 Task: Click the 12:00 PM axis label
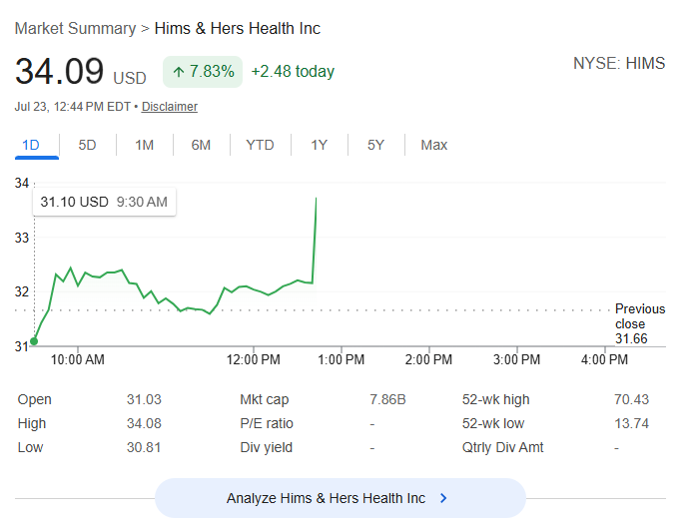[x=253, y=359]
